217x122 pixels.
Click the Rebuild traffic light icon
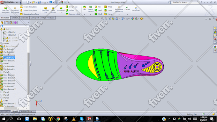pos(62,2)
